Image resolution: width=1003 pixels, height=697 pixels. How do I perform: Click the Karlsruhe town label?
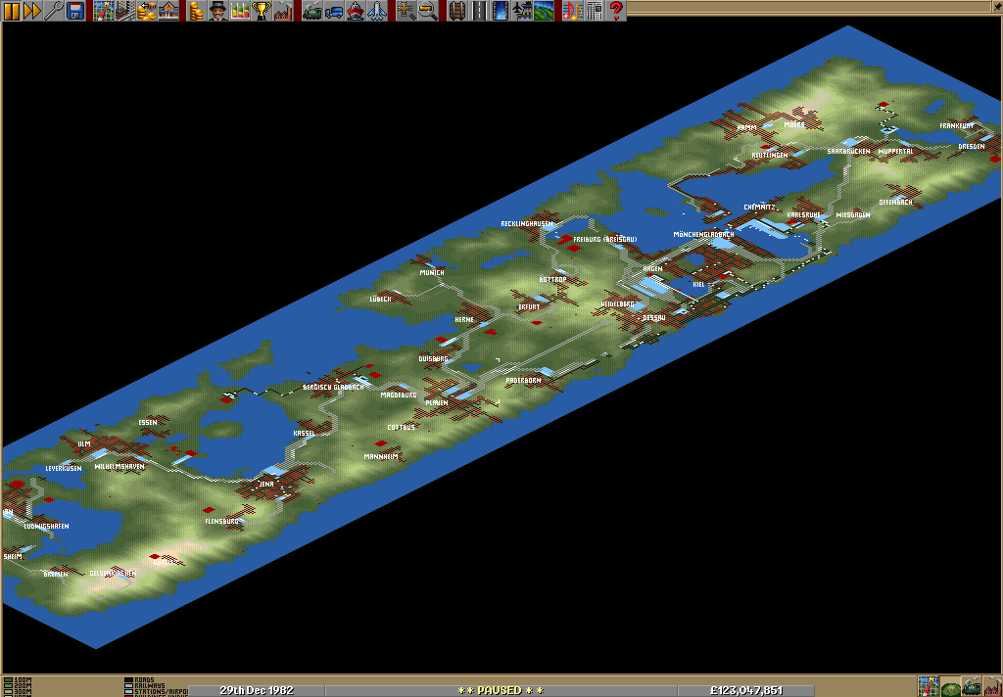[803, 214]
